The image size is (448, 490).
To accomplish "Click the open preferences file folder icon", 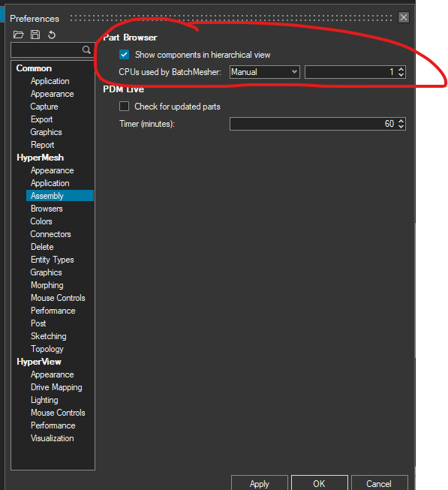I will point(19,35).
